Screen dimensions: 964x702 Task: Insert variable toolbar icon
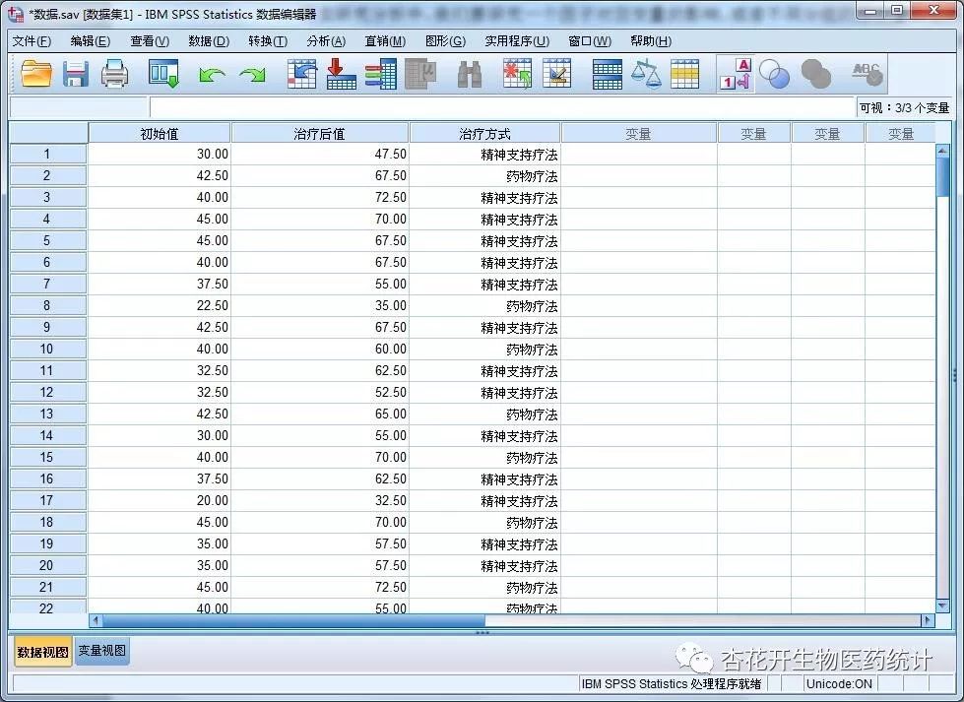(557, 74)
